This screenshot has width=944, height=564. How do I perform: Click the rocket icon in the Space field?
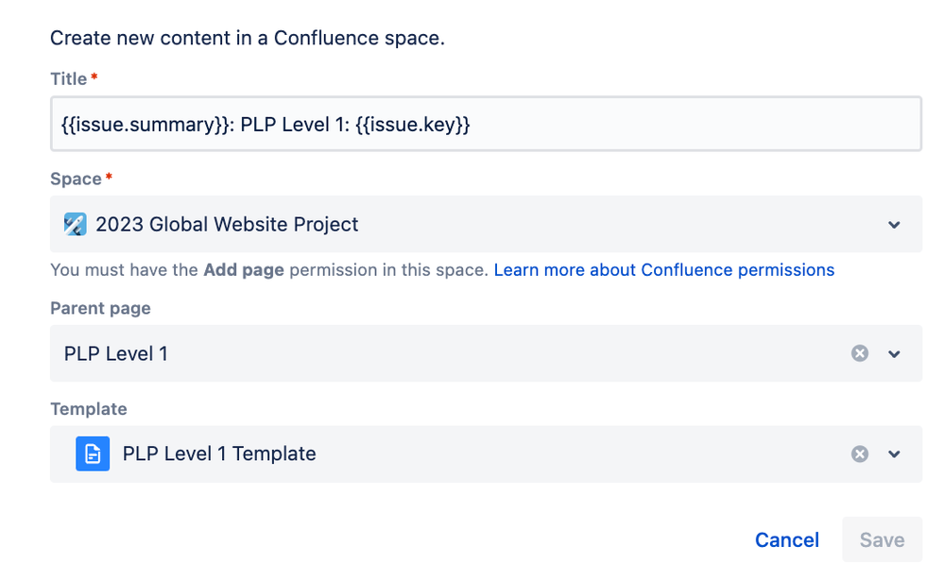point(75,225)
